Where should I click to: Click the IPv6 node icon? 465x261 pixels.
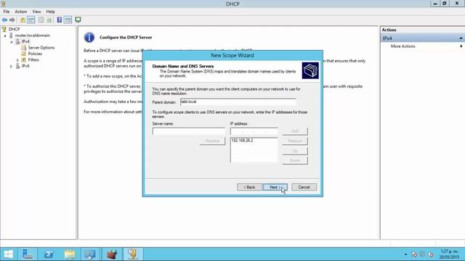17,66
